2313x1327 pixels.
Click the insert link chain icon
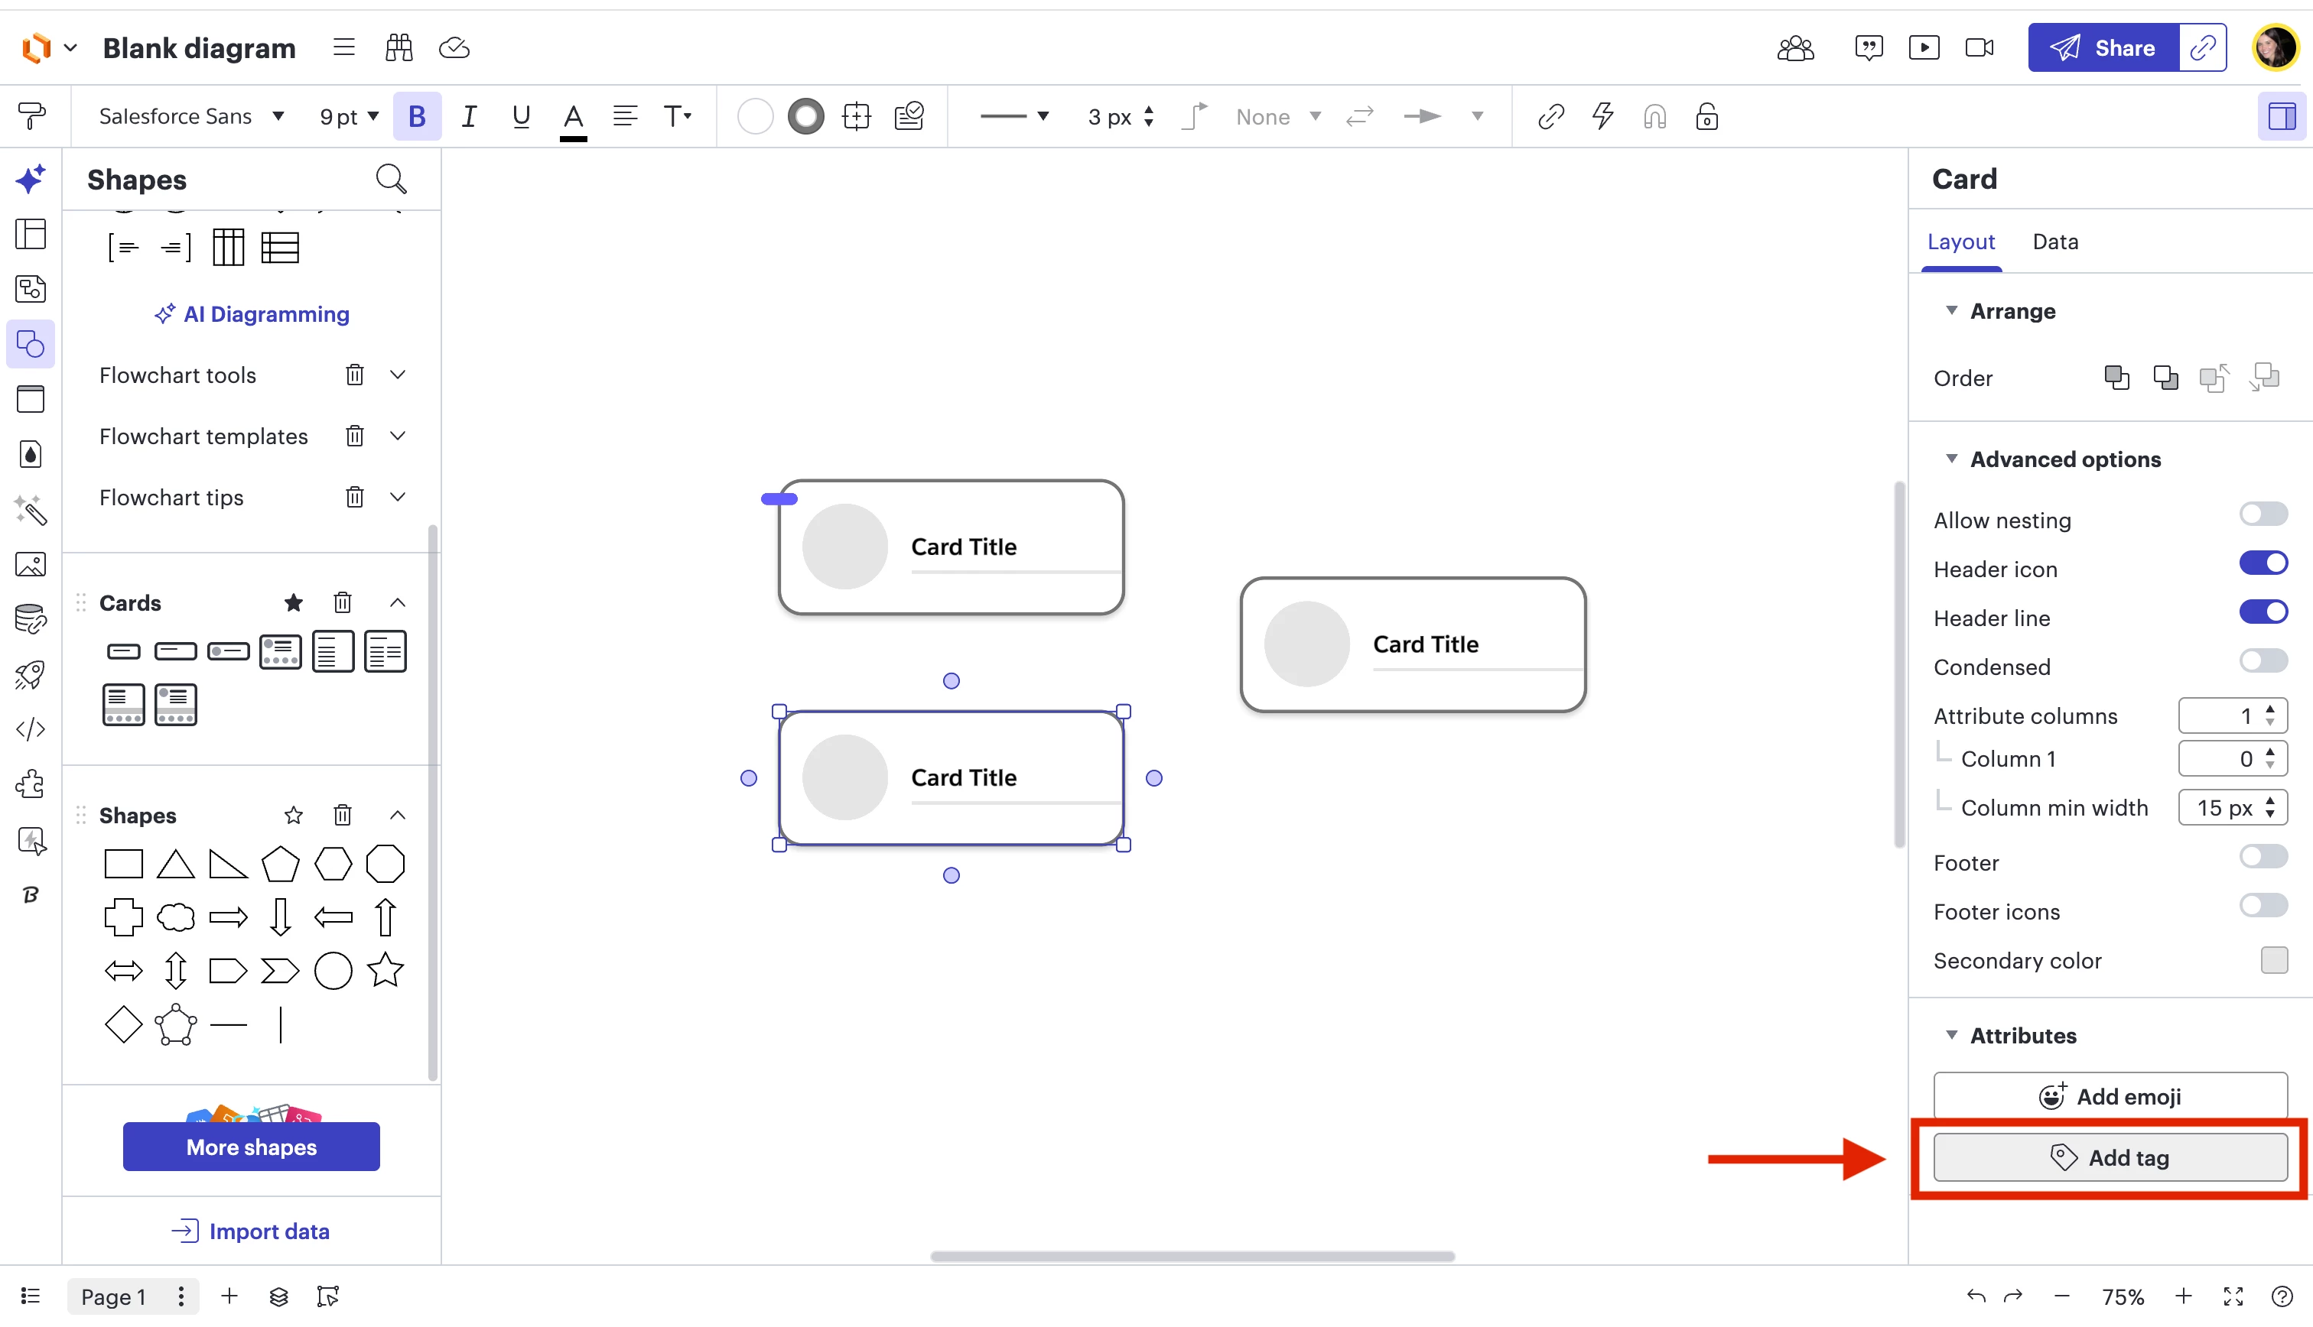point(1551,117)
